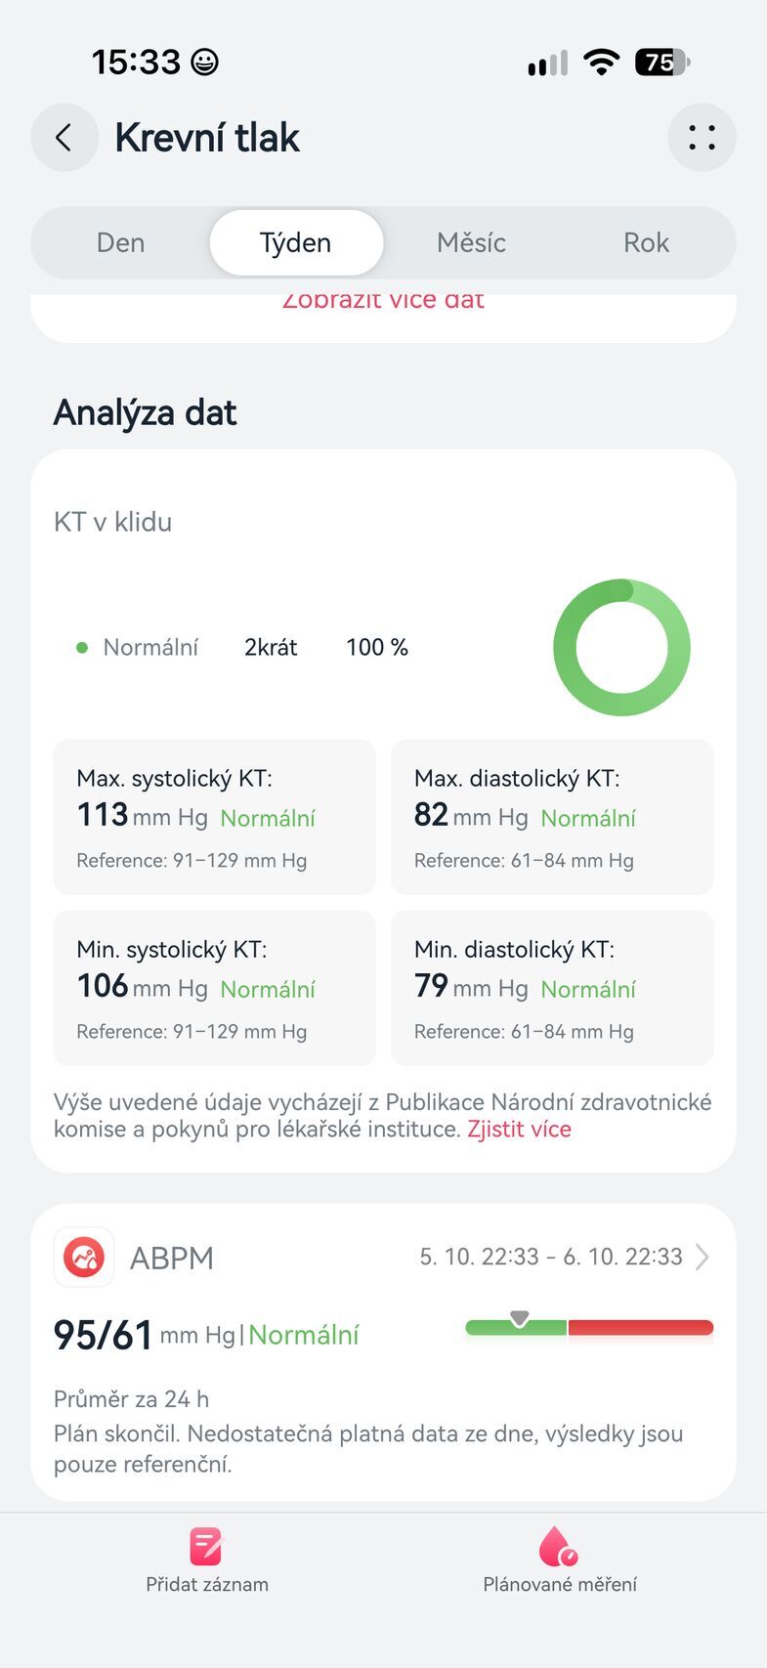This screenshot has height=1668, width=767.
Task: Tap the back arrow icon
Action: (x=64, y=138)
